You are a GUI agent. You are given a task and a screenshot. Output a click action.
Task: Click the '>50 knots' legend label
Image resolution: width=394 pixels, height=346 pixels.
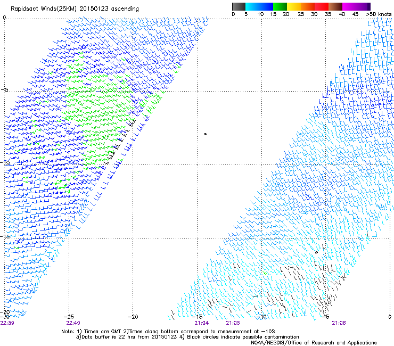tap(379, 14)
